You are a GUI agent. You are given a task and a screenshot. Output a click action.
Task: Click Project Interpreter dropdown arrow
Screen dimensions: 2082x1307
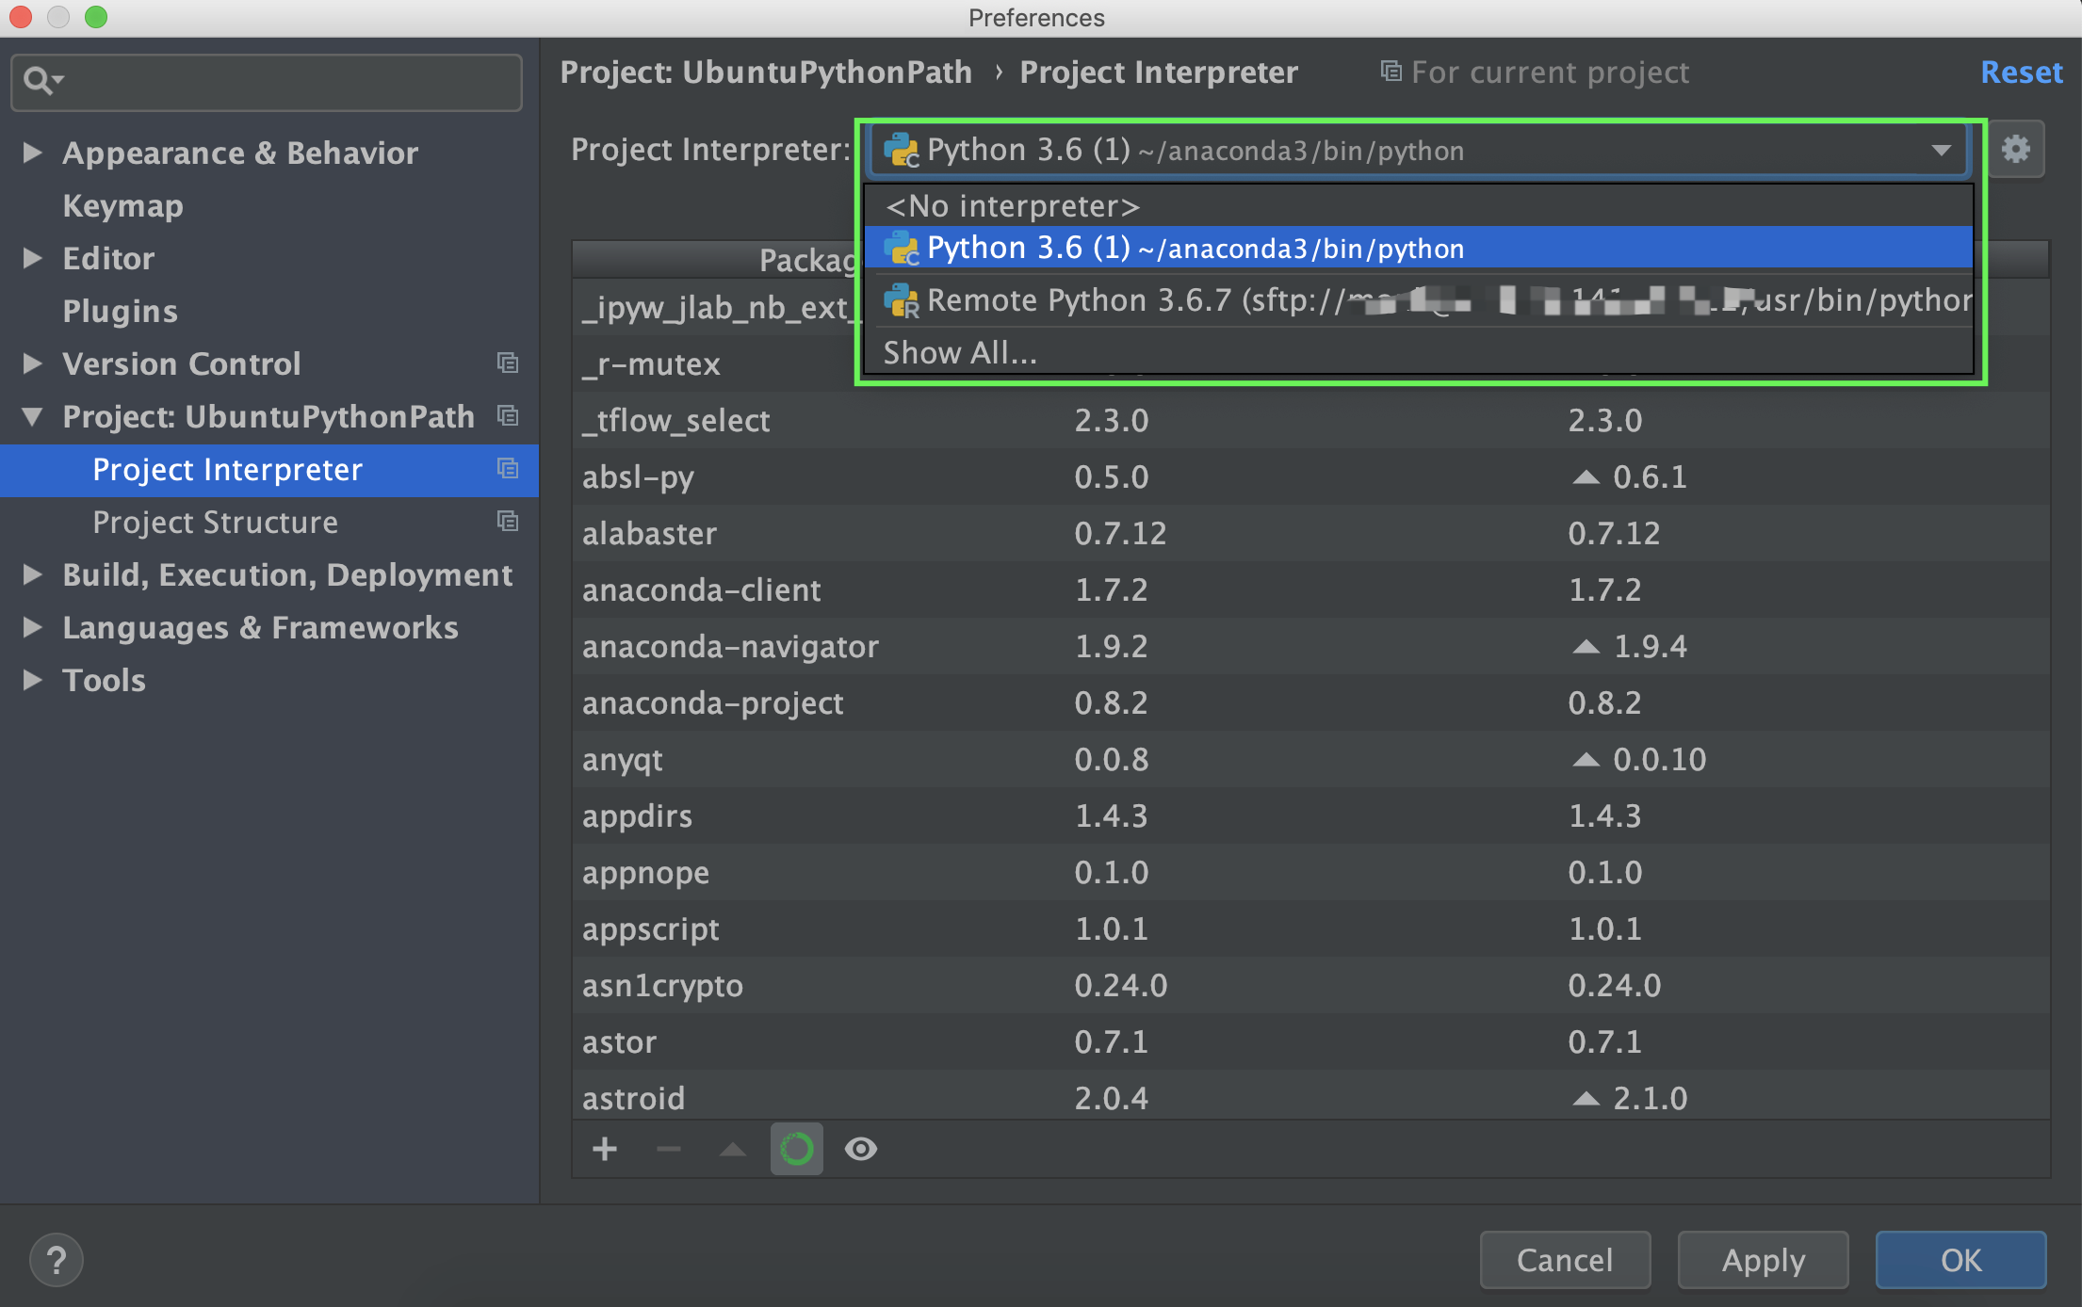1941,151
